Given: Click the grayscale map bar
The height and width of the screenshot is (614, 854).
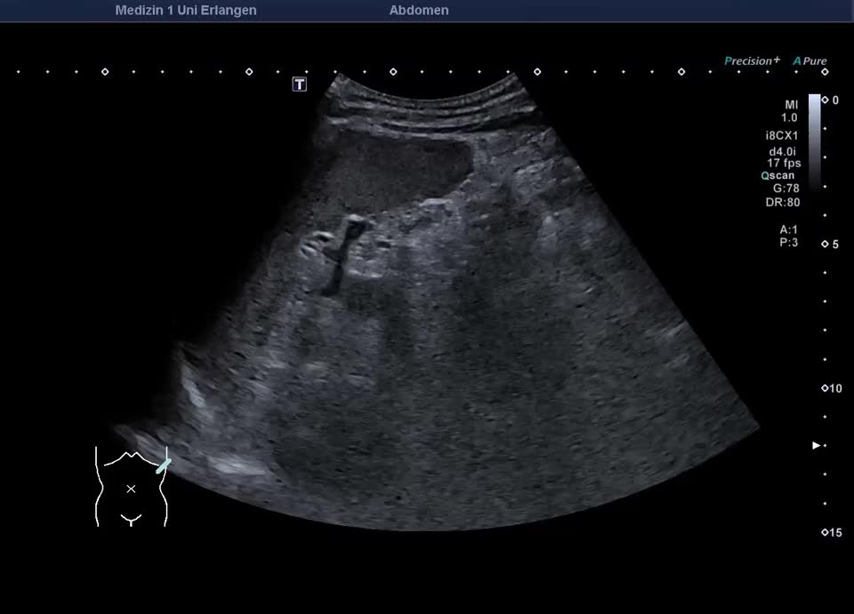Looking at the screenshot, I should tap(814, 141).
